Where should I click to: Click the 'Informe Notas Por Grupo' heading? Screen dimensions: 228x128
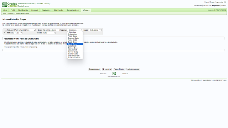pos(14,19)
